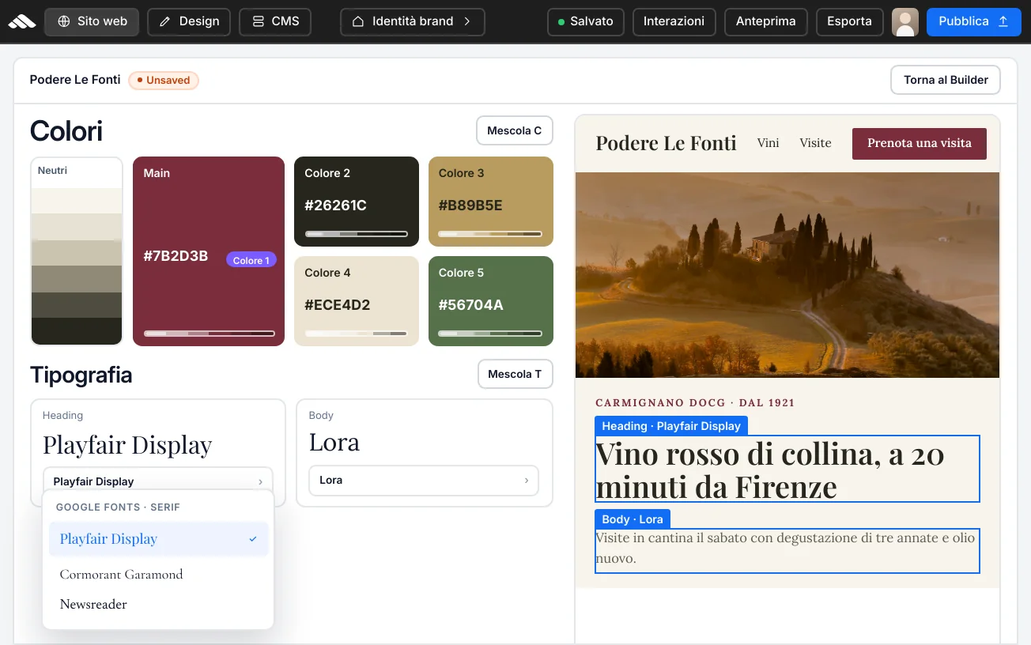The image size is (1031, 645).
Task: Select Colore 5 swatch #56704A
Action: (491, 301)
